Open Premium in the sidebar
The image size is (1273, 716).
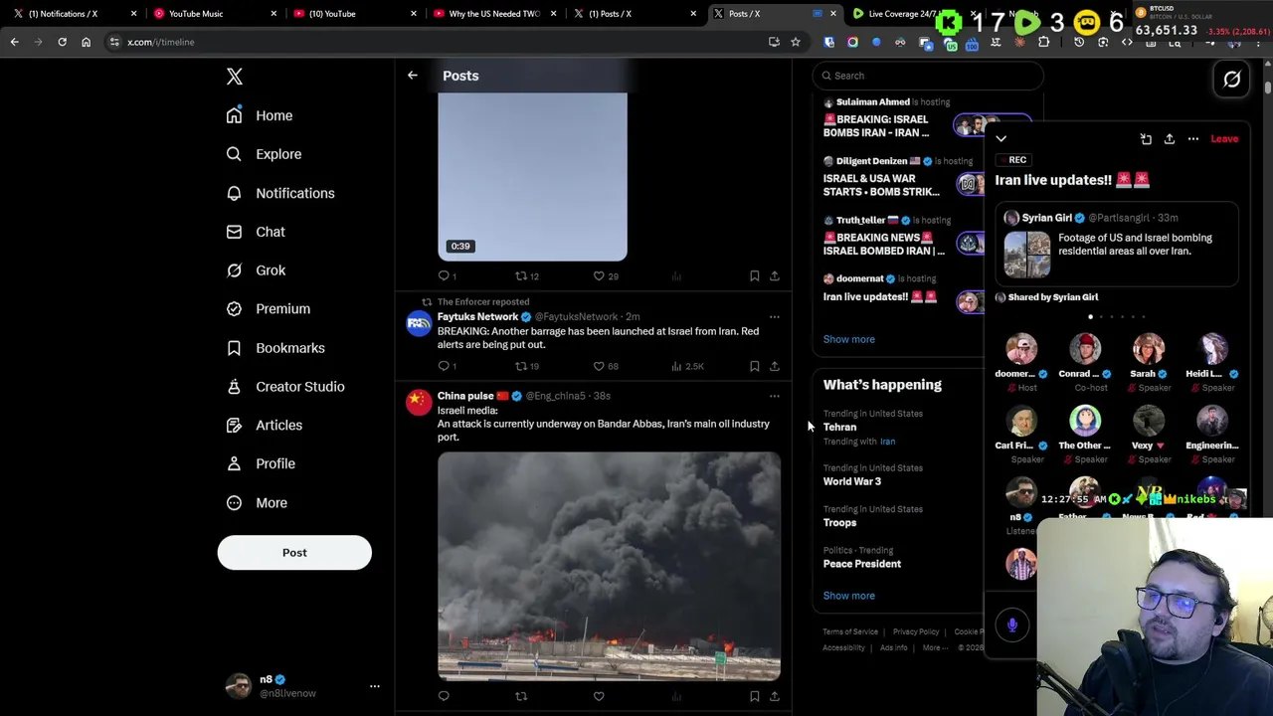[269, 308]
